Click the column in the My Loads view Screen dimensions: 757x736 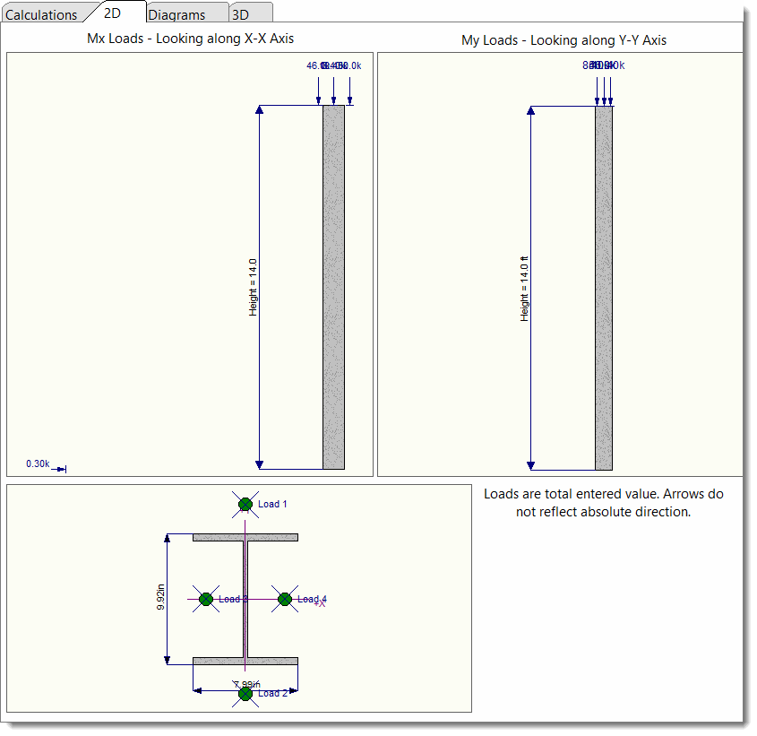tap(604, 287)
